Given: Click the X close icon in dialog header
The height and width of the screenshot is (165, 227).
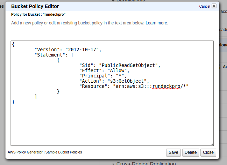Looking at the screenshot, I should (214, 6).
